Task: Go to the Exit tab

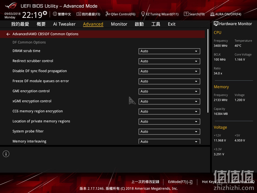Action: (172, 24)
